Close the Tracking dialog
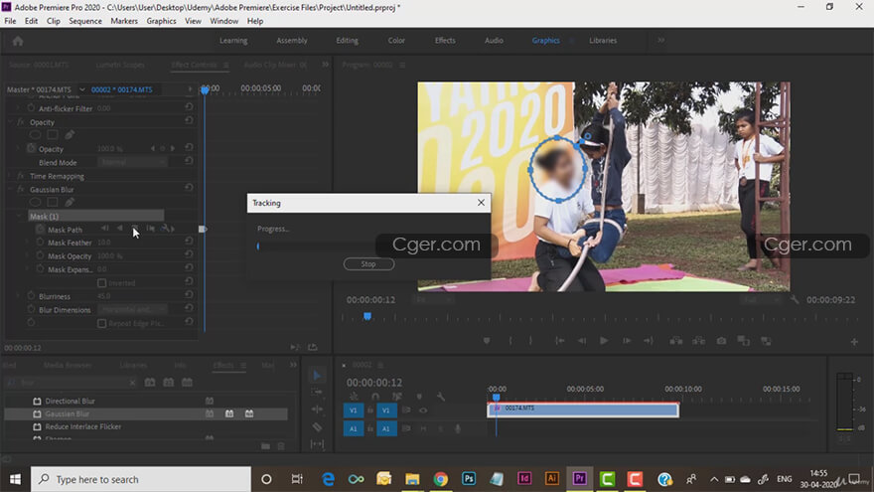874x492 pixels. click(x=481, y=203)
